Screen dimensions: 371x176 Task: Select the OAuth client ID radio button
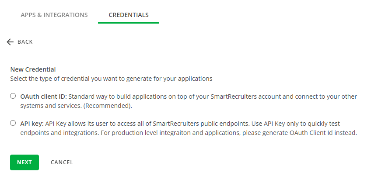tap(13, 96)
